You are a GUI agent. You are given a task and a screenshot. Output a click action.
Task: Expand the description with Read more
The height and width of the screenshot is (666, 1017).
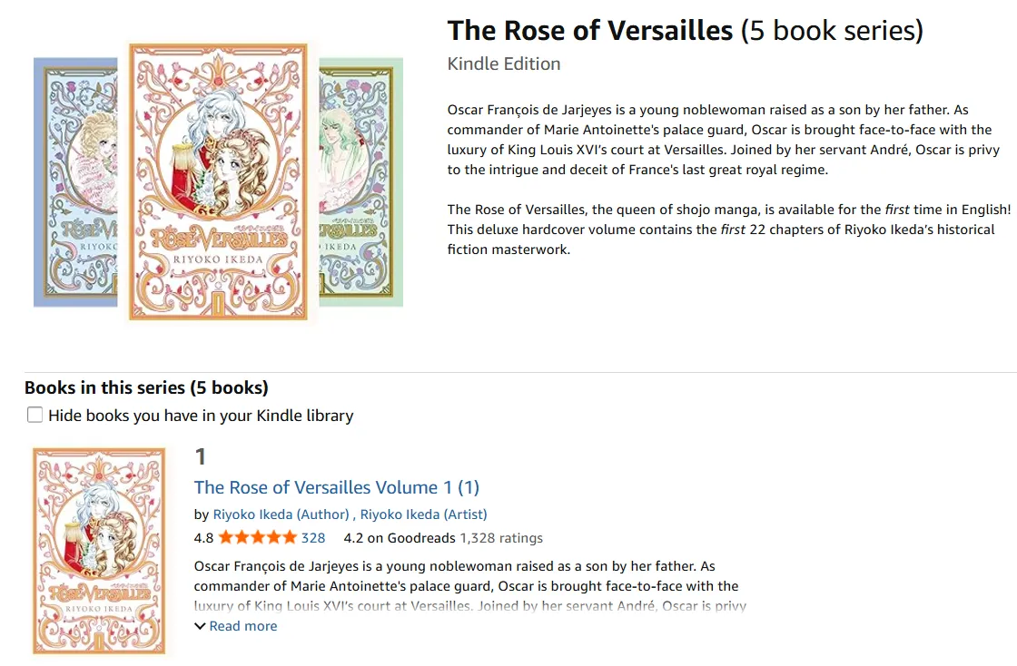click(242, 626)
